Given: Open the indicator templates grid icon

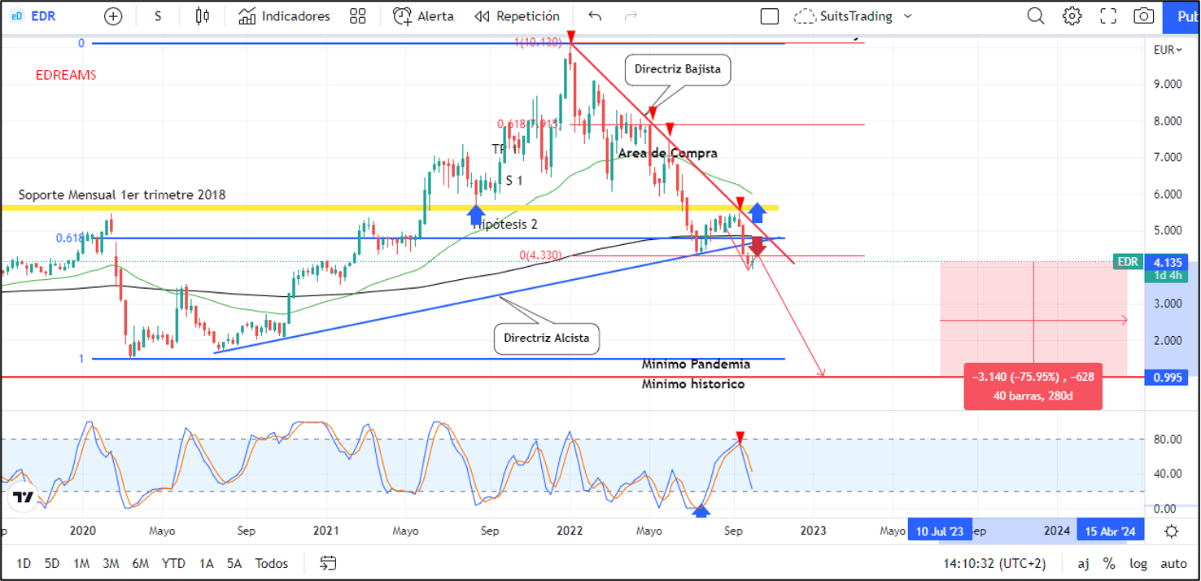Looking at the screenshot, I should pos(357,16).
